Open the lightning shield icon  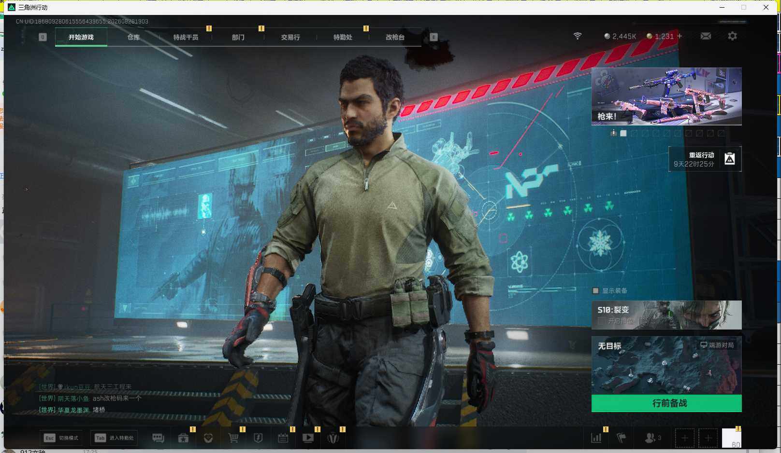point(258,438)
